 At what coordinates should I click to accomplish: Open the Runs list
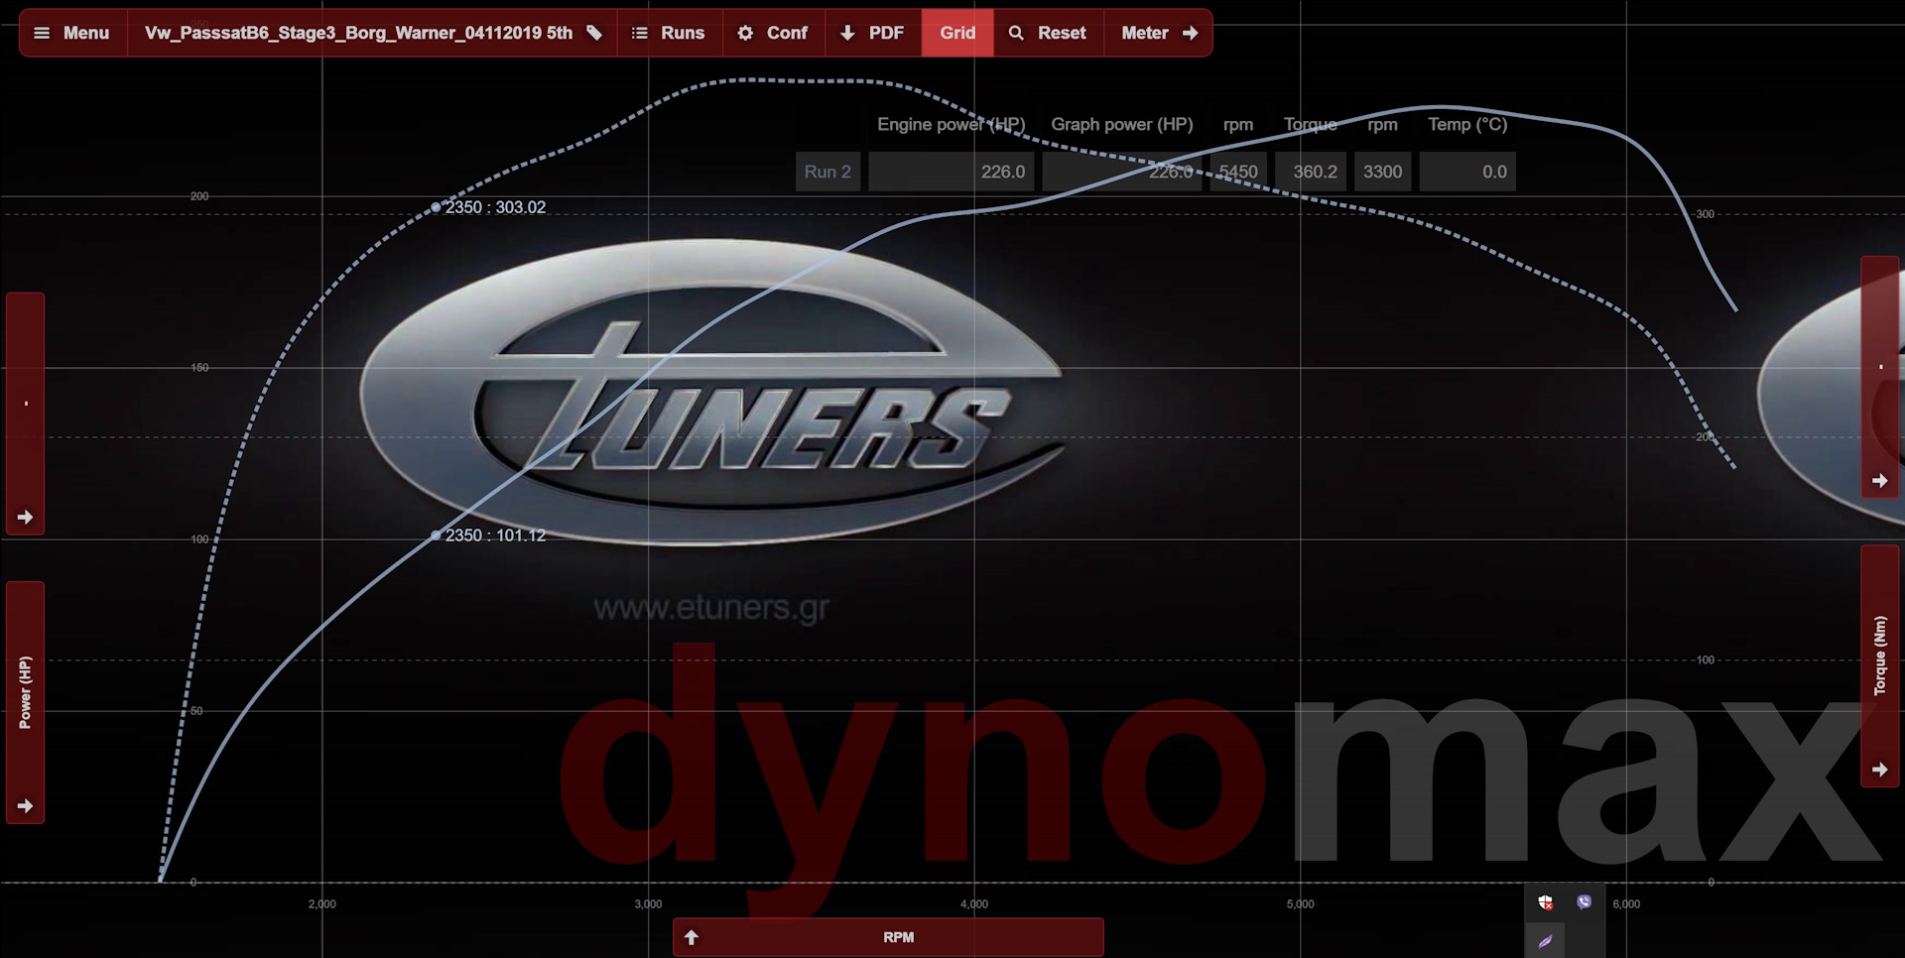point(670,33)
